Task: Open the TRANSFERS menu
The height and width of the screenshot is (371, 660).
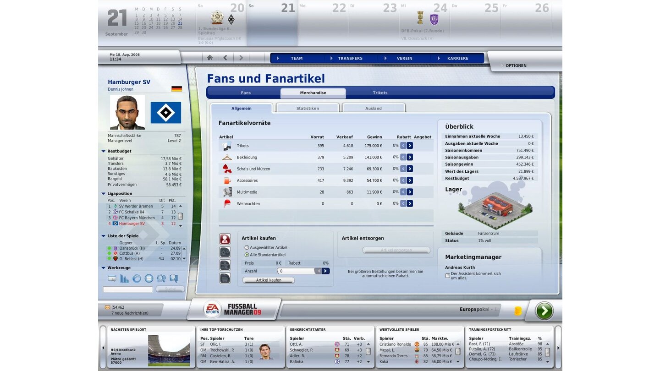Action: click(350, 58)
